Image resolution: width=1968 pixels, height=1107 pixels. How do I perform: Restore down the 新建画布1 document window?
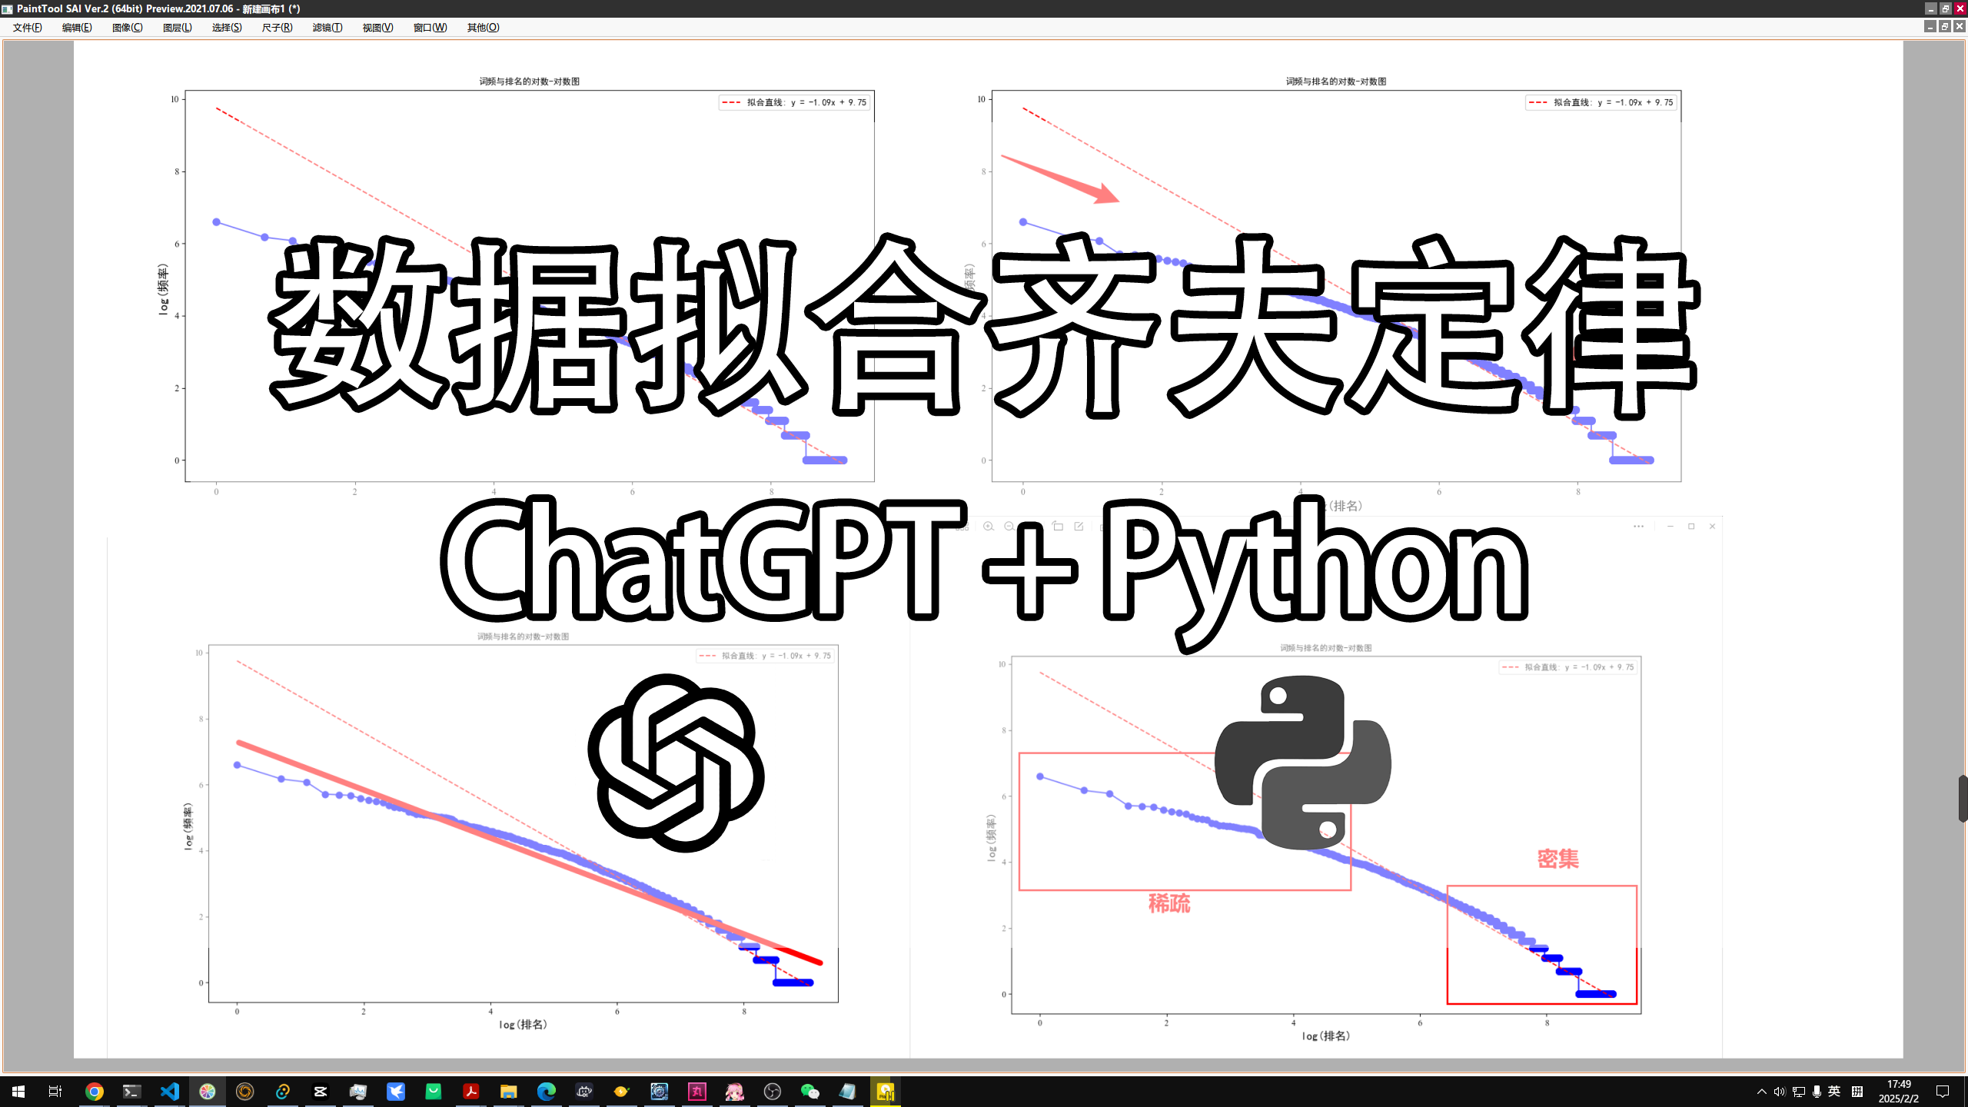1945,27
